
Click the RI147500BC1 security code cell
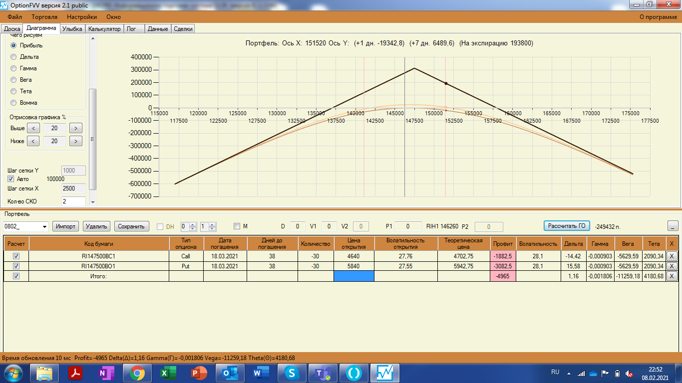coord(99,256)
